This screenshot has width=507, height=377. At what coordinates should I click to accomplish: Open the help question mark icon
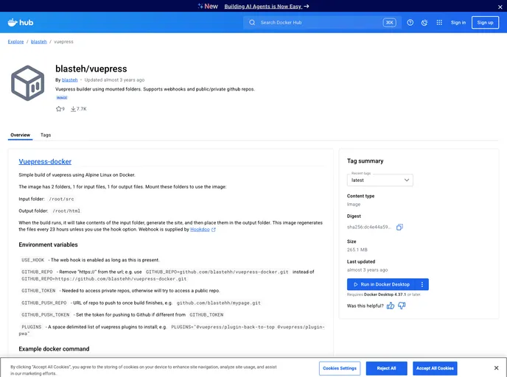[410, 22]
